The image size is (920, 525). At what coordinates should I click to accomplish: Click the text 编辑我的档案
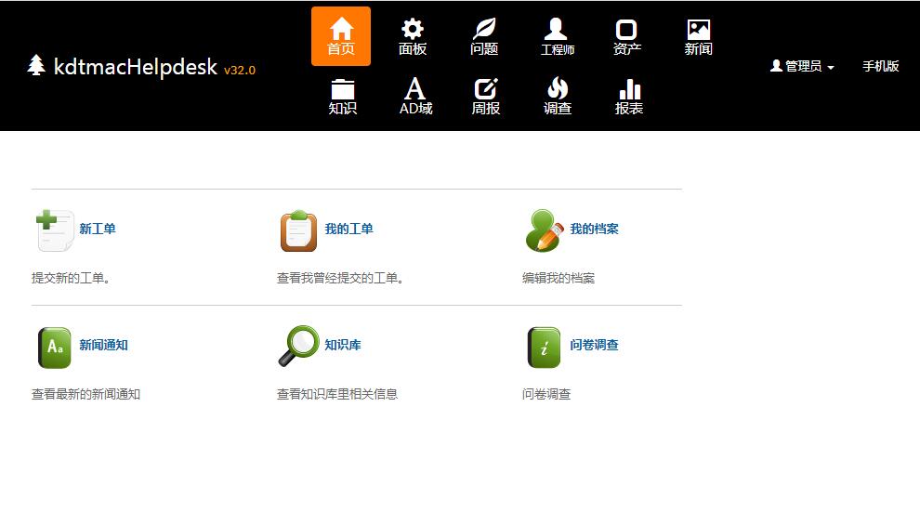[559, 278]
